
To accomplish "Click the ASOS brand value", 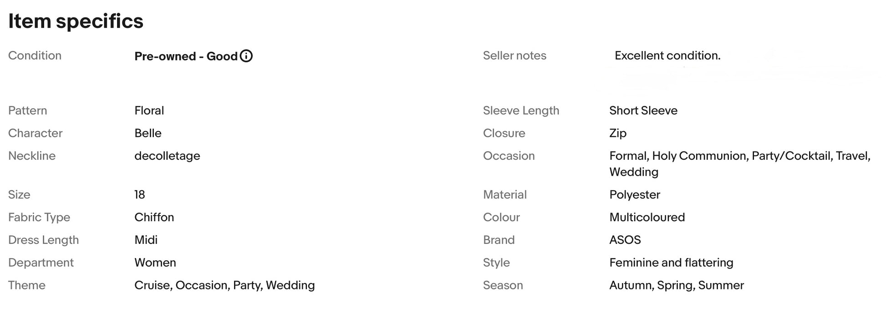I will click(625, 240).
